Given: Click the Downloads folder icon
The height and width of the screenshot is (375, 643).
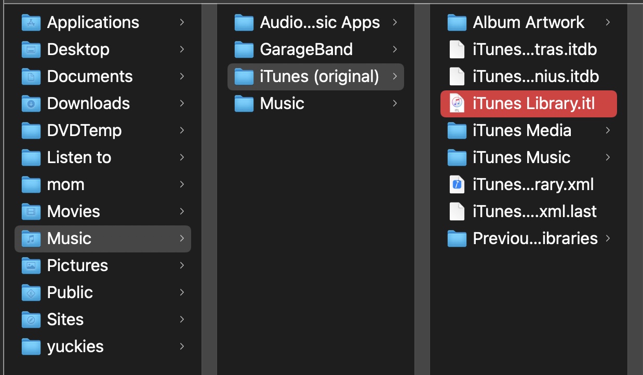Looking at the screenshot, I should [31, 103].
